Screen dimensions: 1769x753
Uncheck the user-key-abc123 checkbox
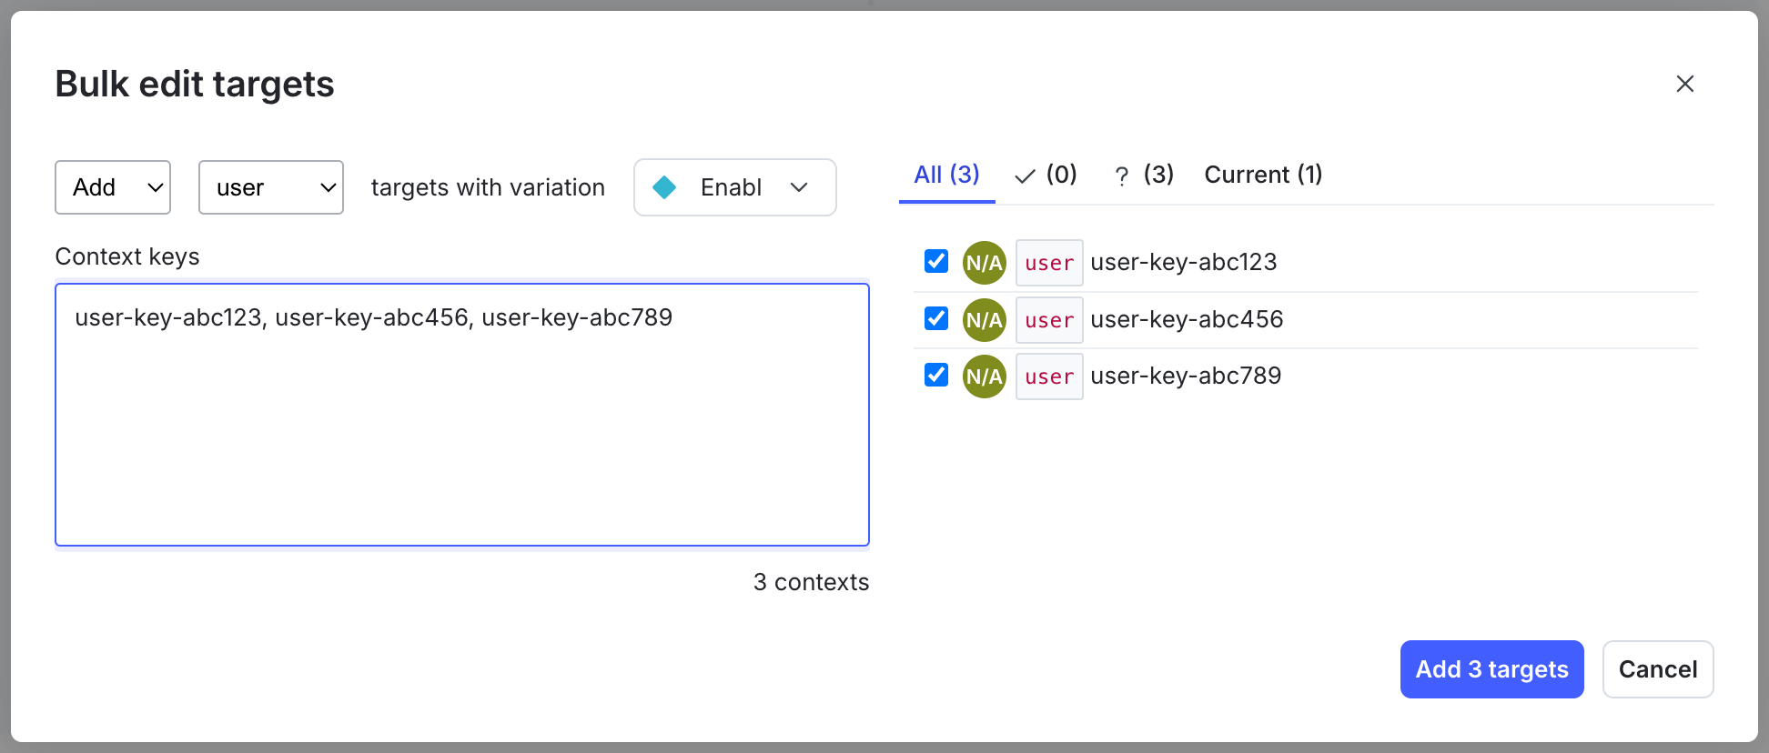936,261
